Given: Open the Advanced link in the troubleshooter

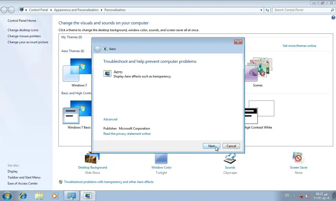Looking at the screenshot, I should click(x=110, y=119).
